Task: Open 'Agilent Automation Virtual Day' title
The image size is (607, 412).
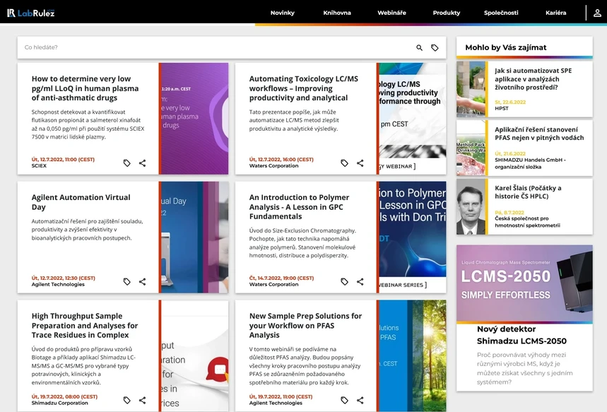Action: [x=81, y=202]
